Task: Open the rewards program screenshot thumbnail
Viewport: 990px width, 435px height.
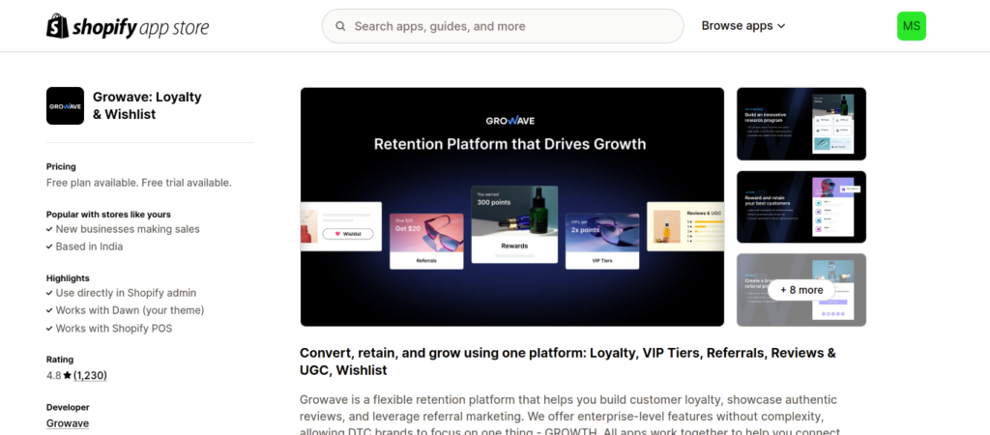Action: (801, 124)
